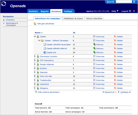Expand the Openads advertiser row
Image resolution: width=138 pixels, height=115 pixels.
[x=35, y=72]
